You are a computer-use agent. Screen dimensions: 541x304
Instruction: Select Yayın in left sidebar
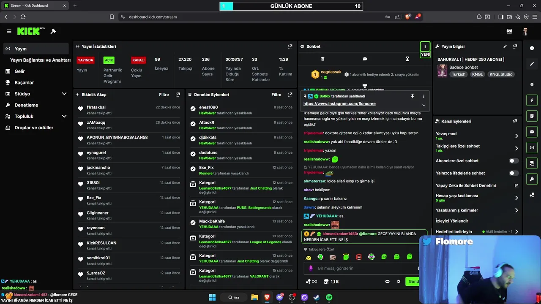(36, 49)
